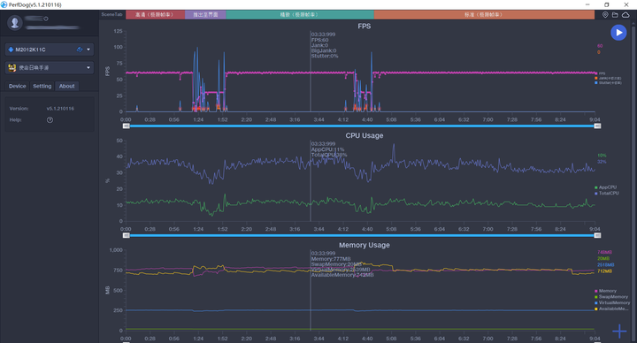This screenshot has height=343, width=637.
Task: Click the location pin icon in top toolbar
Action: (x=605, y=15)
